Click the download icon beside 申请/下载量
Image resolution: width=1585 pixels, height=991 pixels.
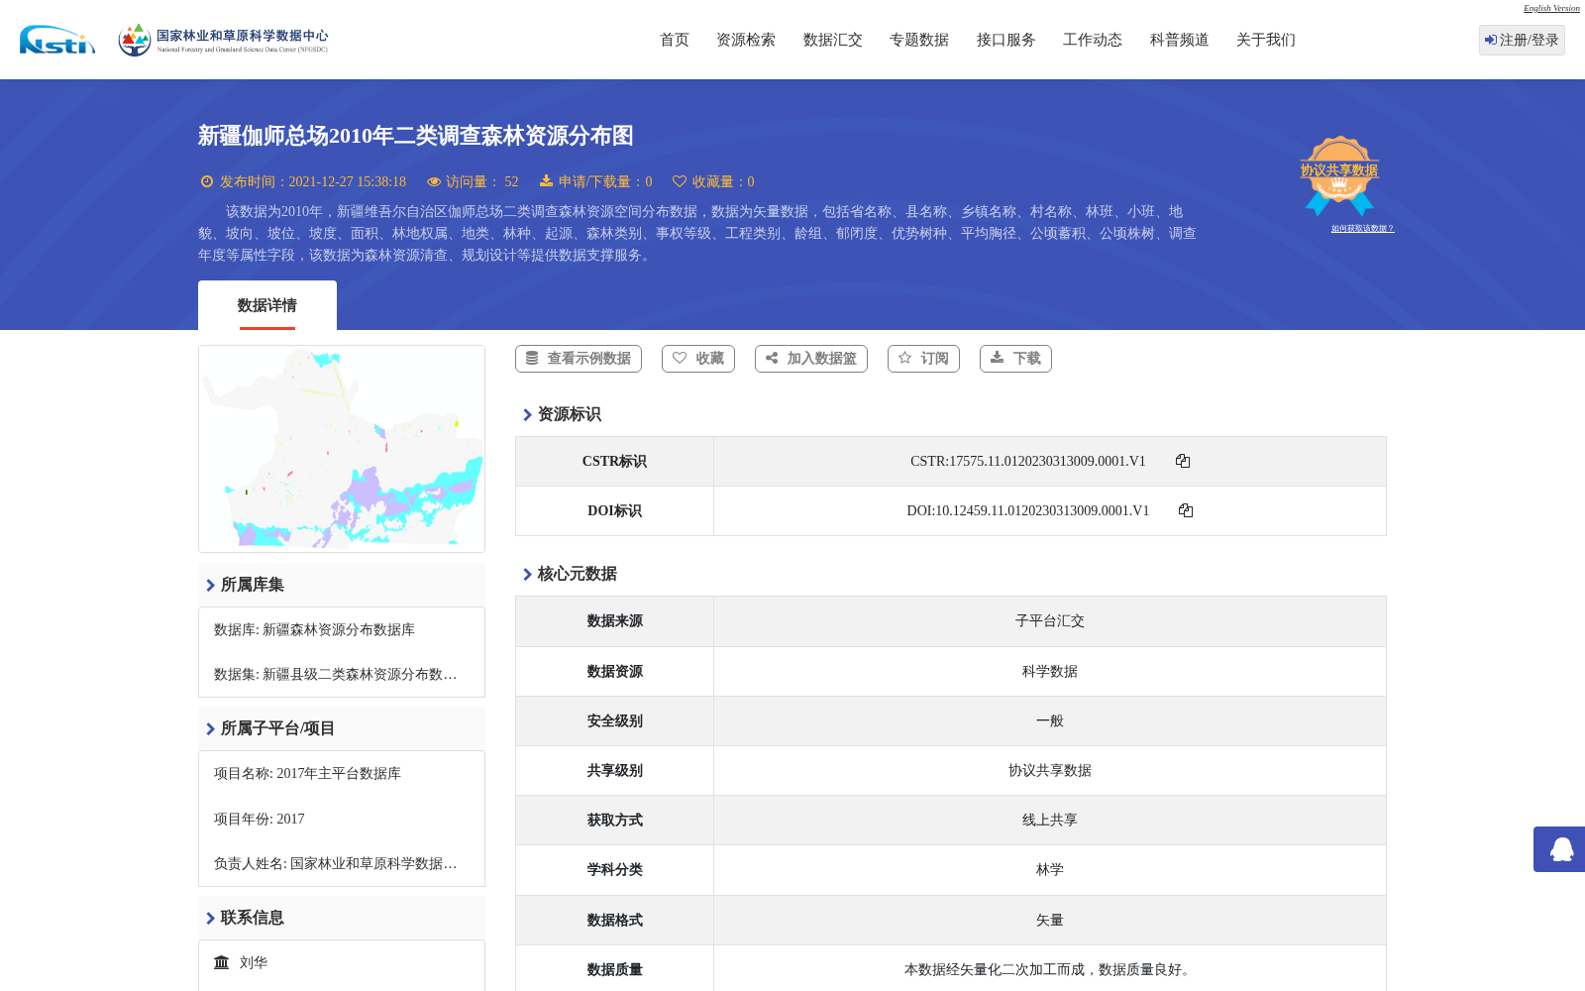[x=546, y=181]
